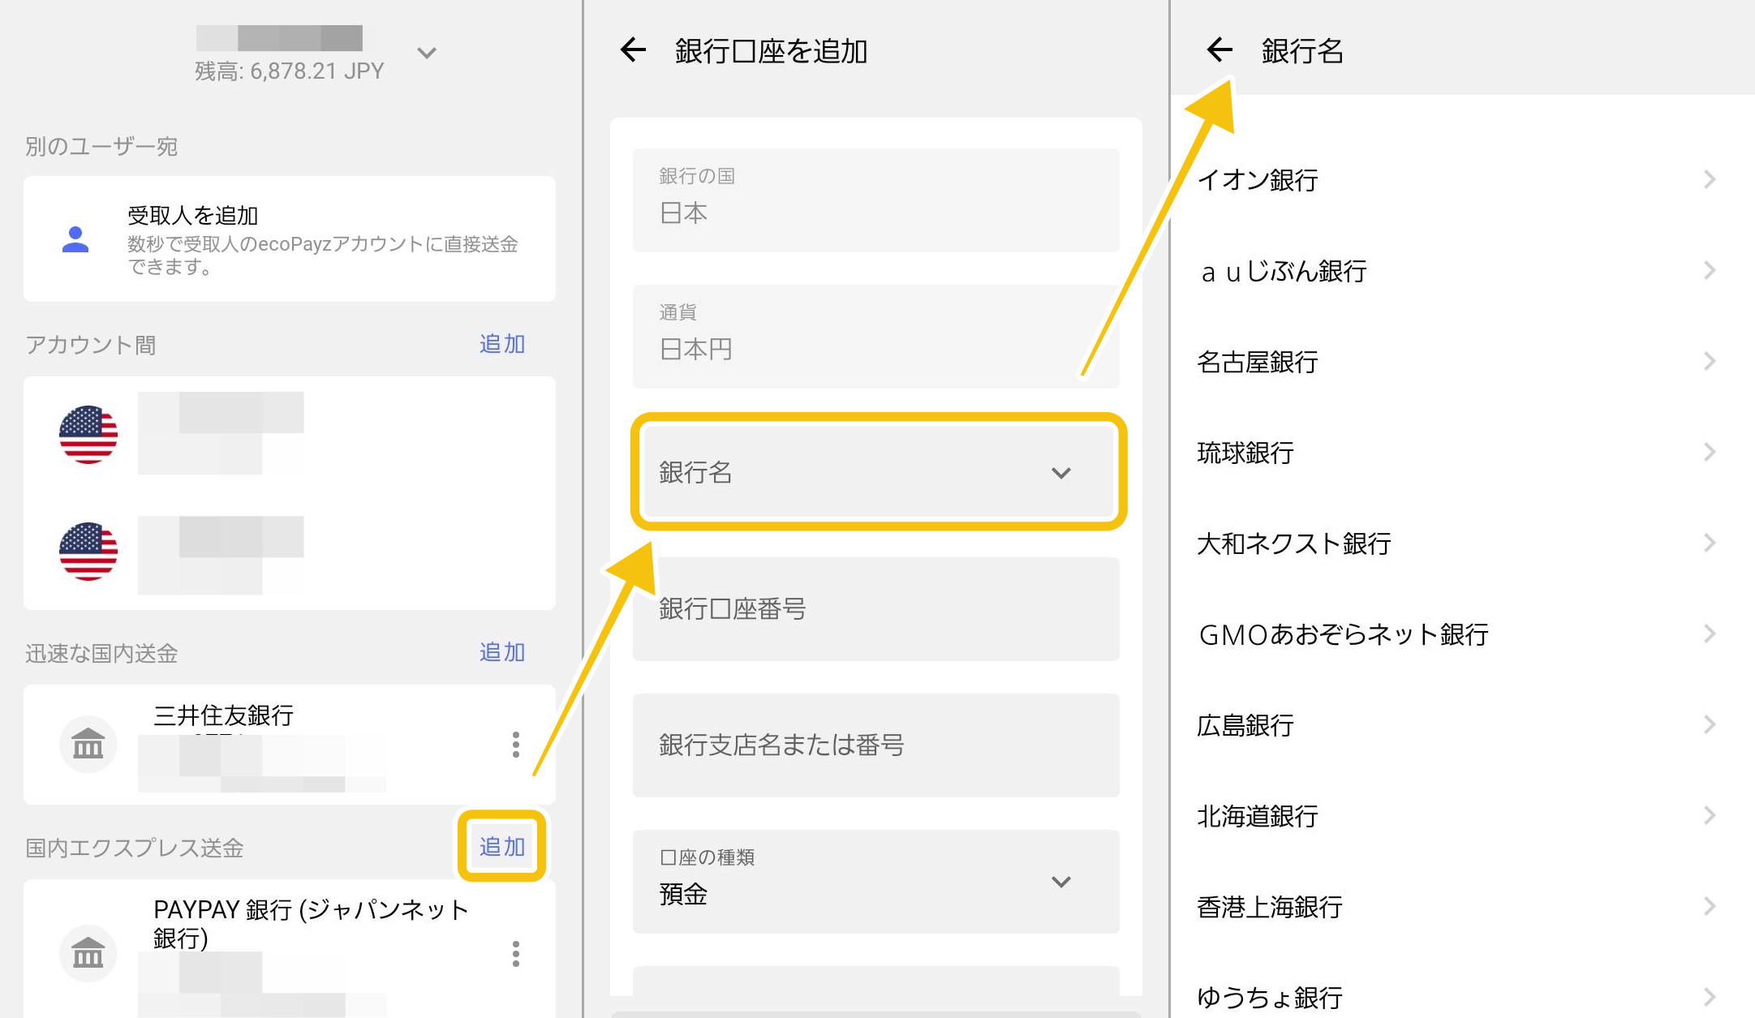Click the 銀行支店名または番号 input field

pos(876,745)
